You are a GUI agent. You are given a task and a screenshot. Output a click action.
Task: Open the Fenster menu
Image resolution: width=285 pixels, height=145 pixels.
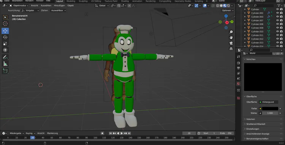(40, 1)
